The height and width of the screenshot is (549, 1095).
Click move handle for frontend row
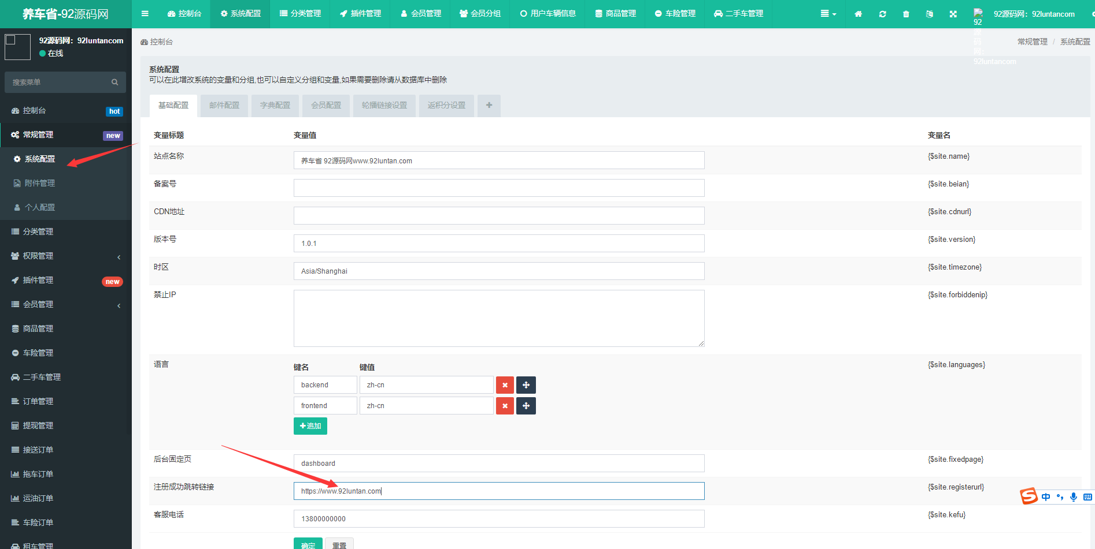[526, 406]
